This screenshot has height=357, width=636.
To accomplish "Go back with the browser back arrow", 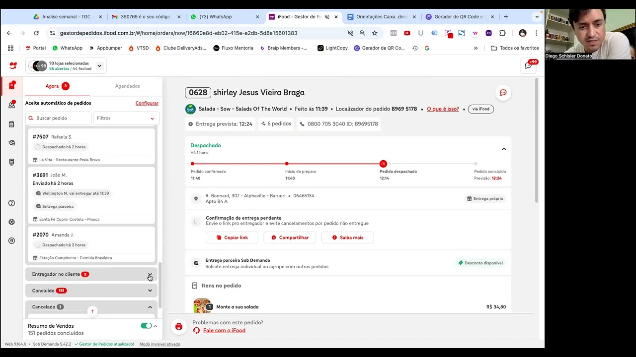I will click(9, 33).
